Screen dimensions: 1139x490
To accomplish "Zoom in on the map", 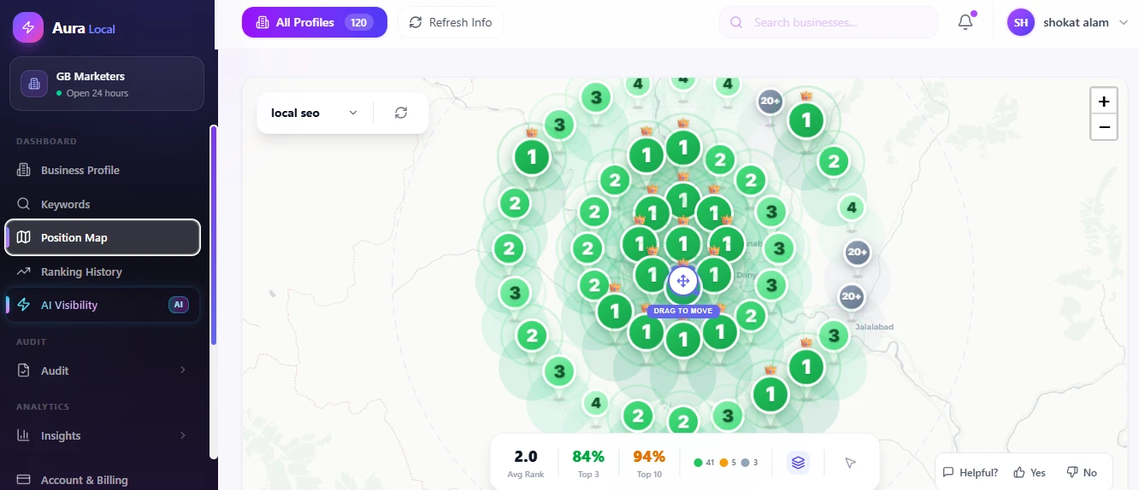I will coord(1104,102).
